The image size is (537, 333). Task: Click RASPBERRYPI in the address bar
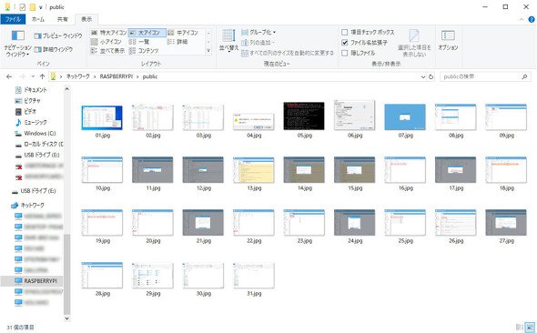[117, 76]
